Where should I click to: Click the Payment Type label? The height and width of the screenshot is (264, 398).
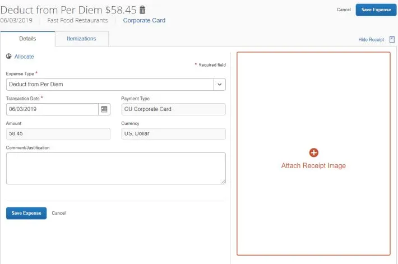pos(135,99)
